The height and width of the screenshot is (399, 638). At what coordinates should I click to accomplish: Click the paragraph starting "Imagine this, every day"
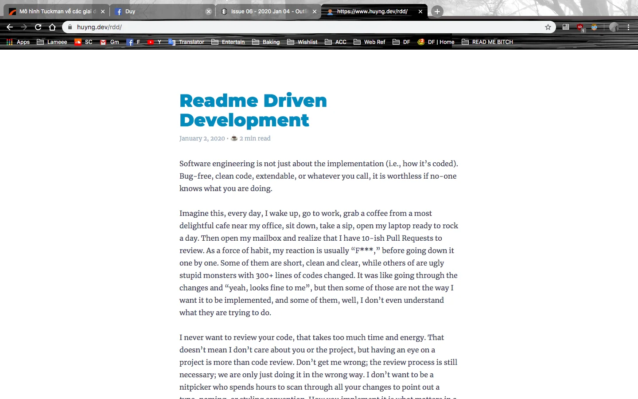(319, 263)
